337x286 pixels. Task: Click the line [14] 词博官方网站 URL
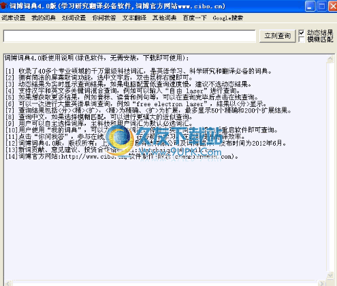click(x=122, y=157)
